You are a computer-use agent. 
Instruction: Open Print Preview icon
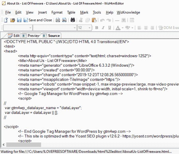tap(64, 20)
